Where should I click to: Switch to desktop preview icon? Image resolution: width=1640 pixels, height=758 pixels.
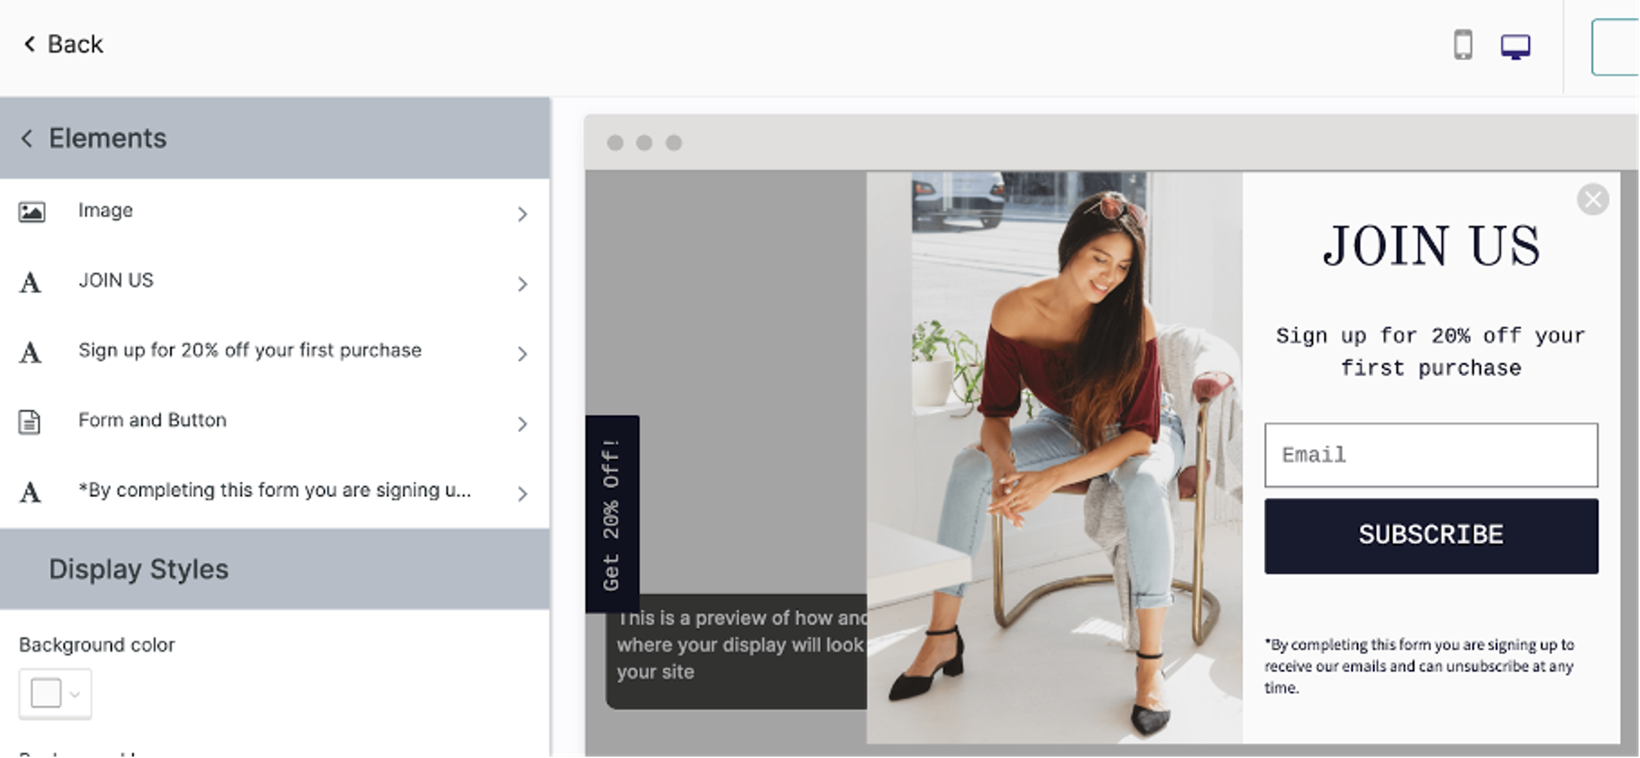1515,47
